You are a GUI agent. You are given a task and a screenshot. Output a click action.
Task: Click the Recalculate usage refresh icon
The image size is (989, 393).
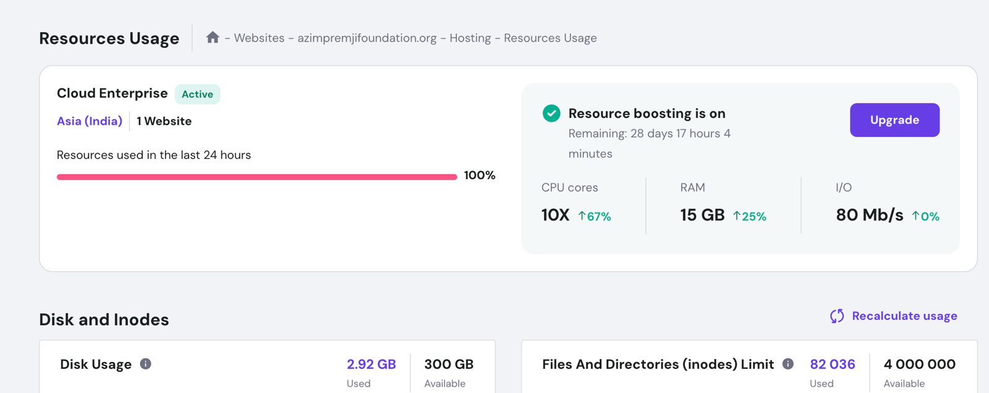coord(837,316)
